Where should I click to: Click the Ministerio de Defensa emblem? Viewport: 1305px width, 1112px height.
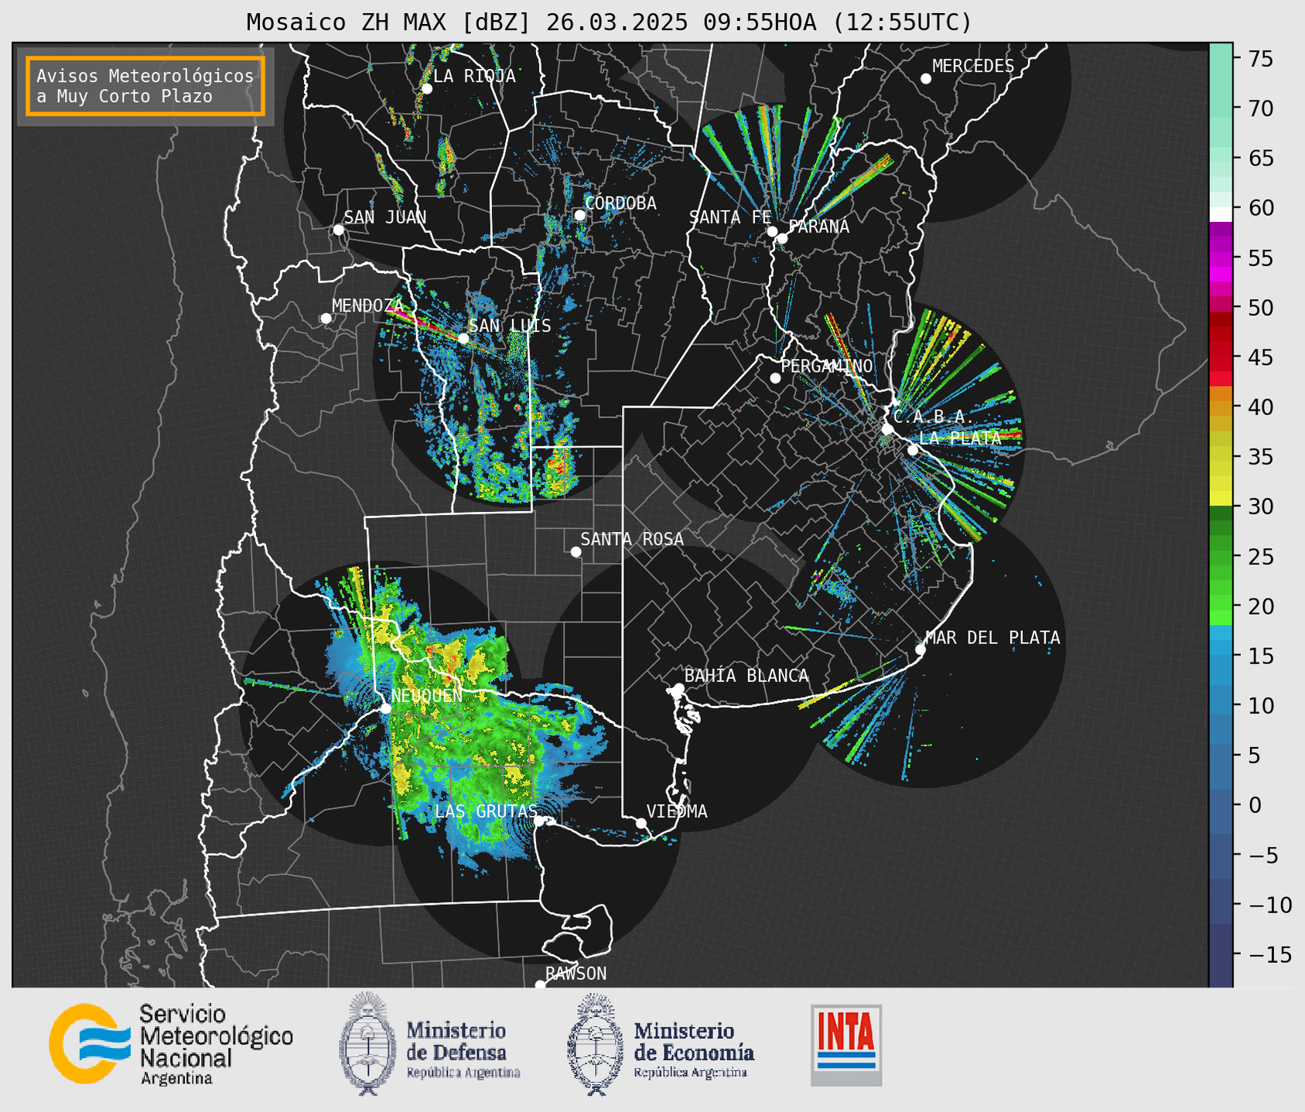click(367, 1043)
